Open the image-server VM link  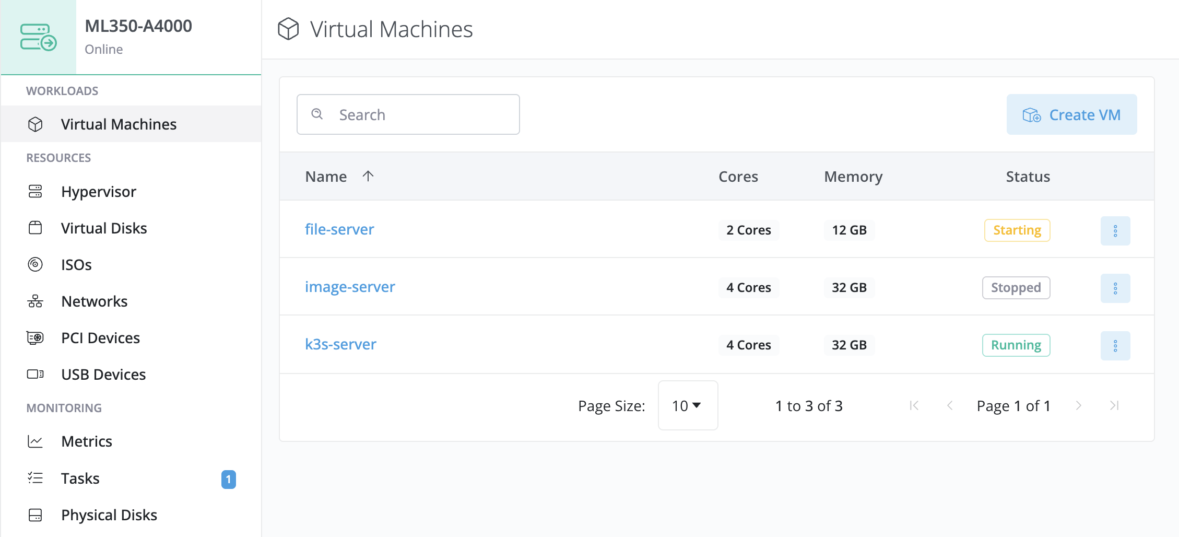[350, 287]
